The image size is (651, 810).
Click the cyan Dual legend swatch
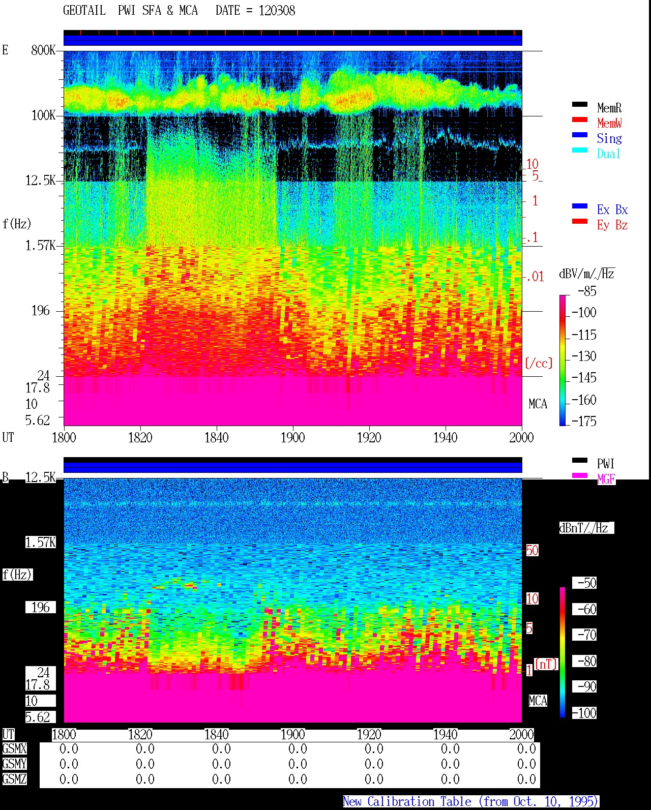click(580, 151)
